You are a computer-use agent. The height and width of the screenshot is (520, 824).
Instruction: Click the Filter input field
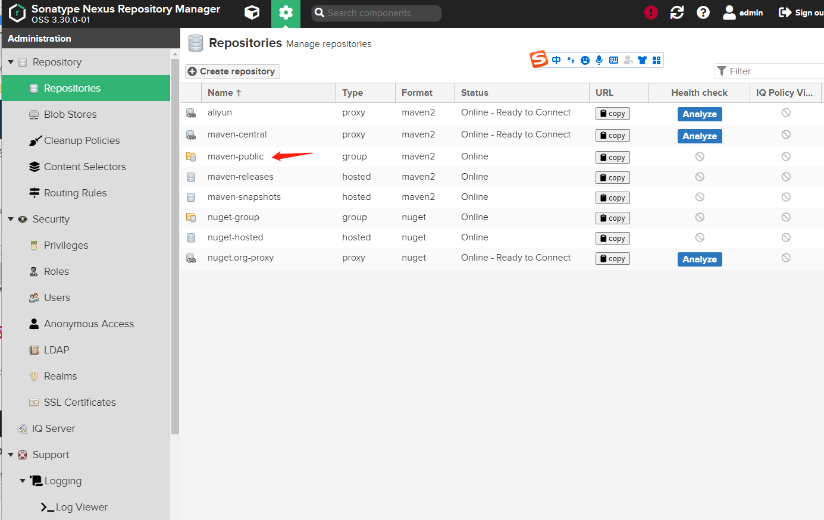click(x=769, y=71)
